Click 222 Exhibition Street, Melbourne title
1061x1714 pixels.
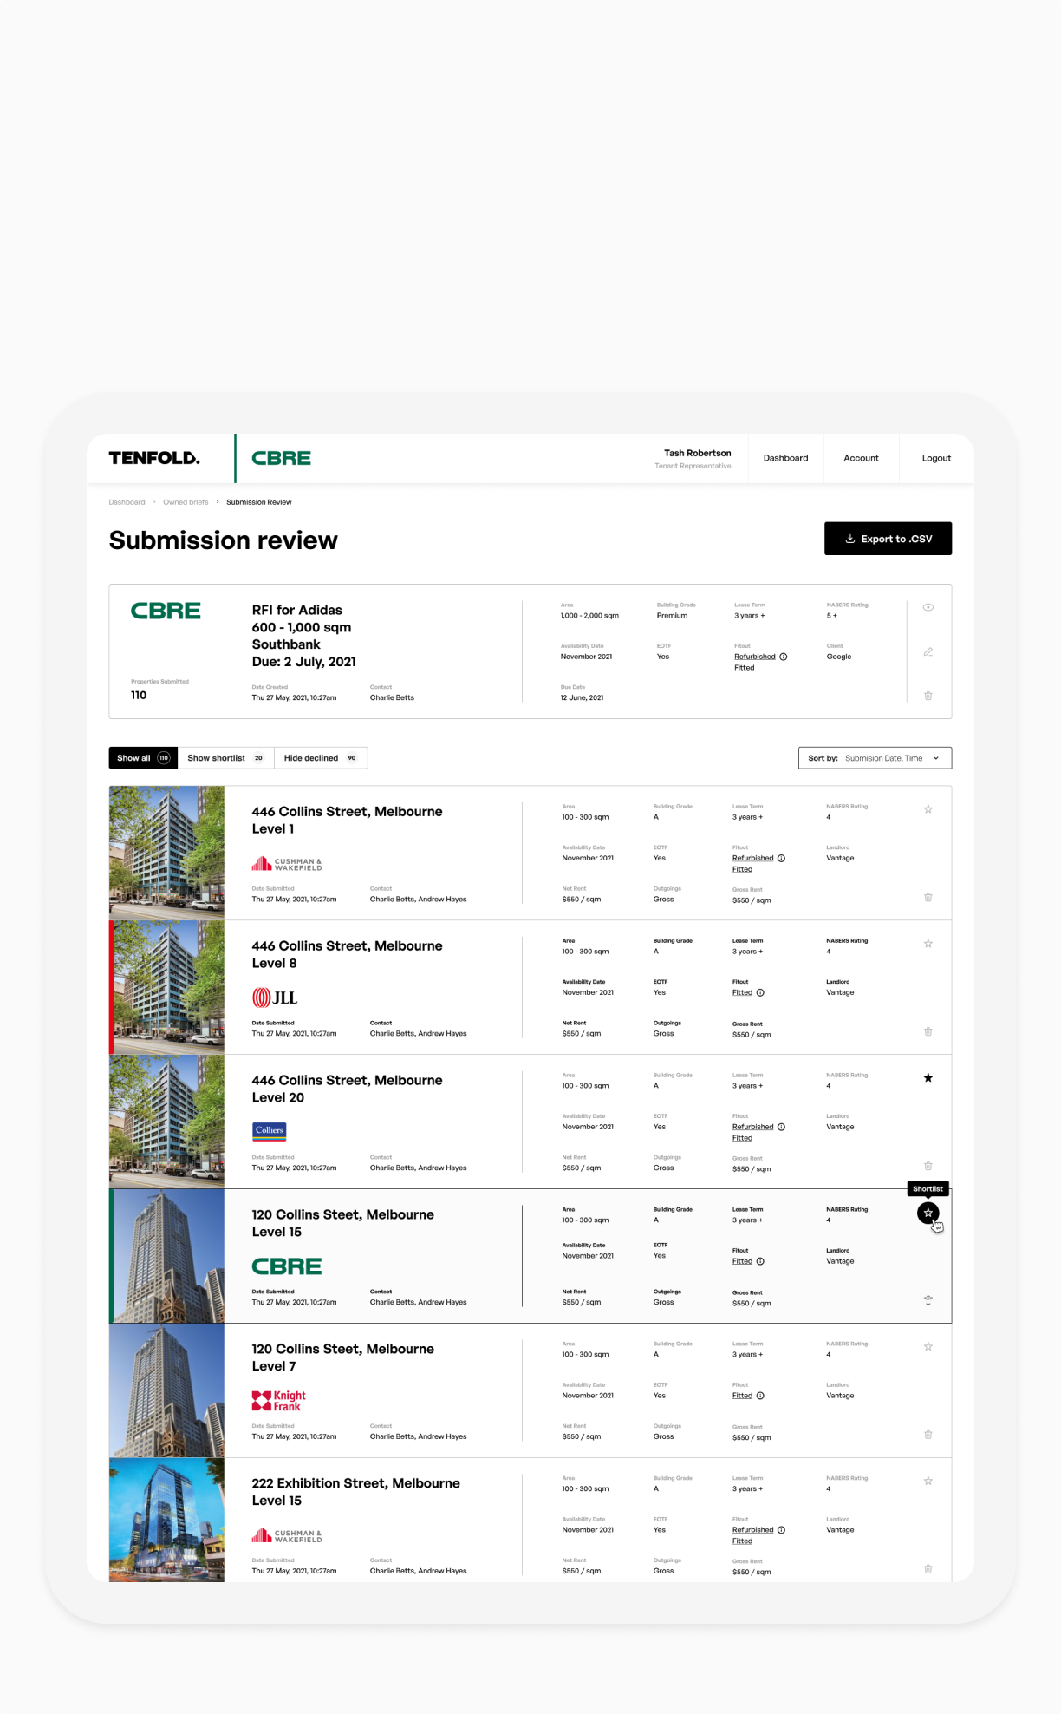[x=356, y=1483]
